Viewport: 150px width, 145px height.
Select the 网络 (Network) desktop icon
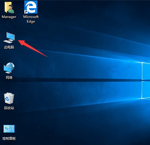[x=9, y=68]
